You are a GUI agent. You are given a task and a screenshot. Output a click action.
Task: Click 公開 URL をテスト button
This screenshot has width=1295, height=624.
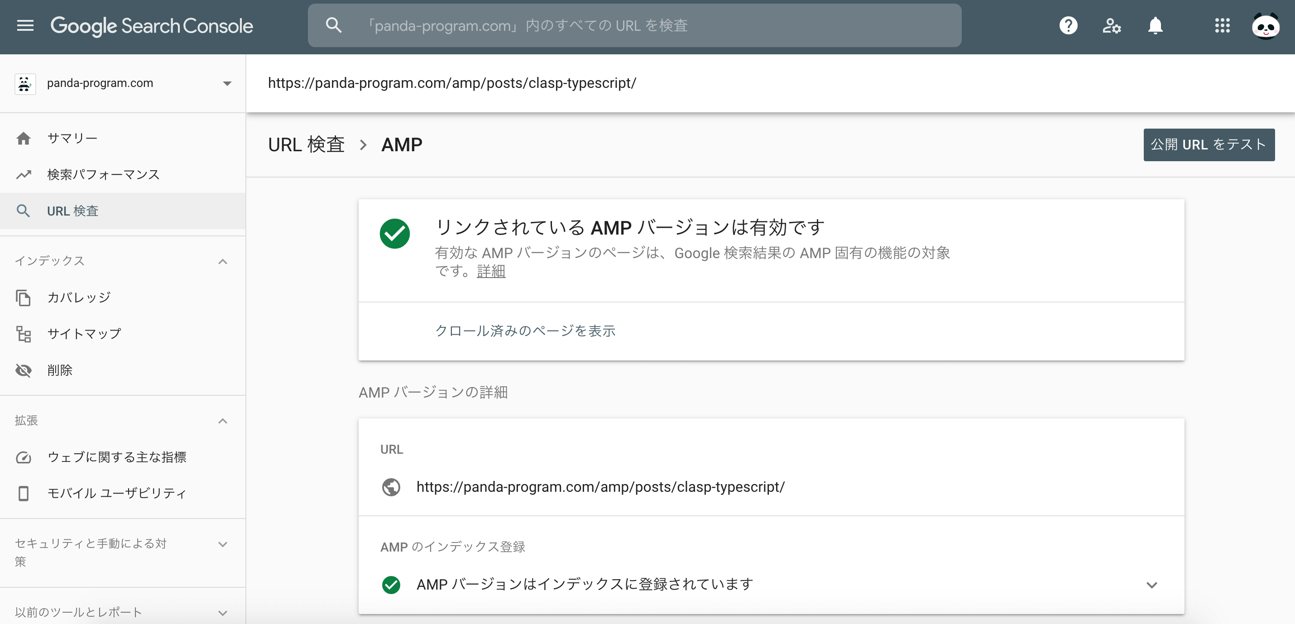(x=1209, y=145)
